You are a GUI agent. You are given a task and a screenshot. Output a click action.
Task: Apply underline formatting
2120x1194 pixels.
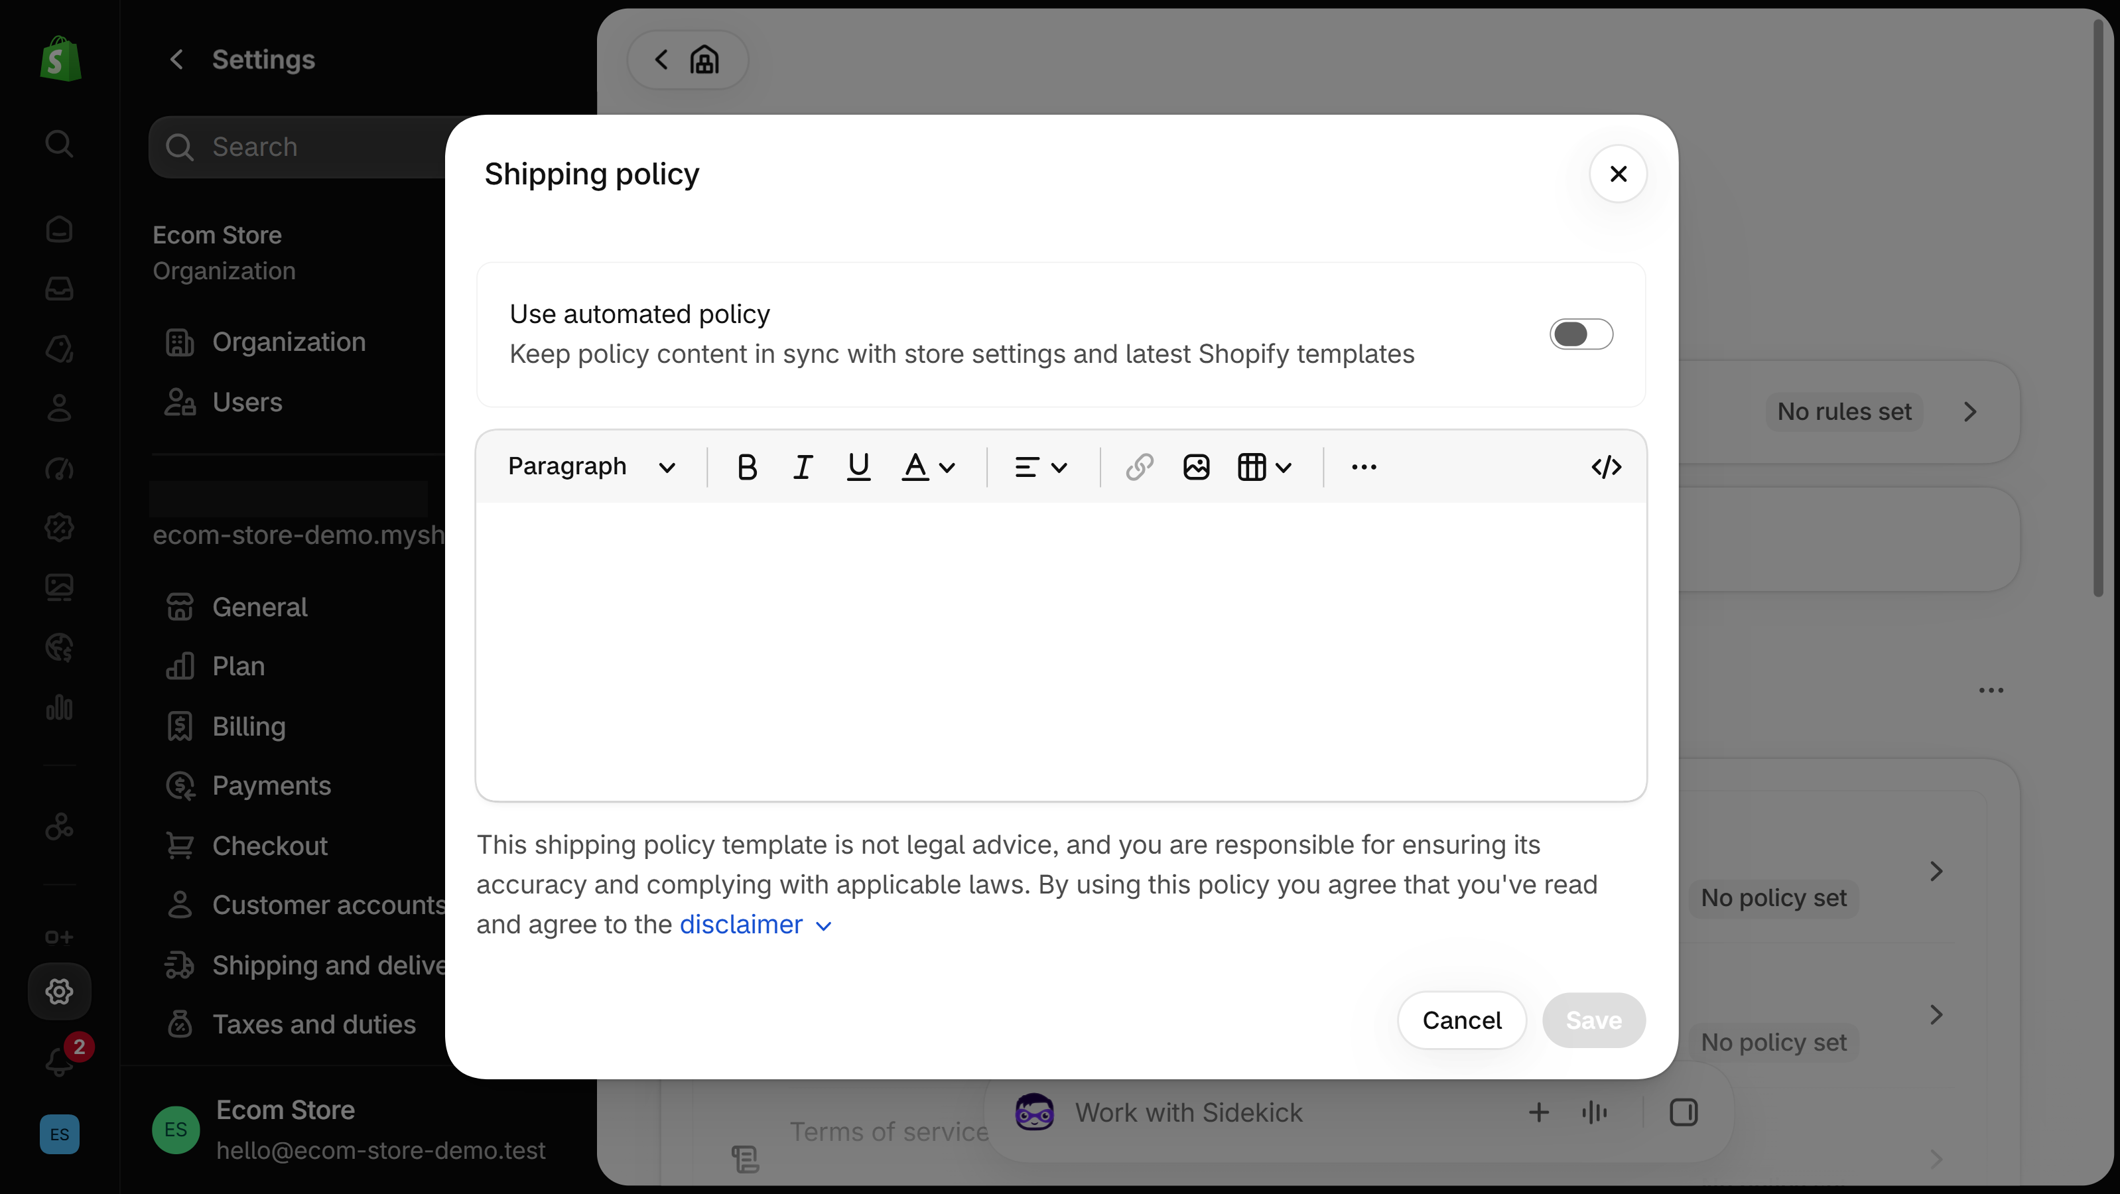(858, 466)
